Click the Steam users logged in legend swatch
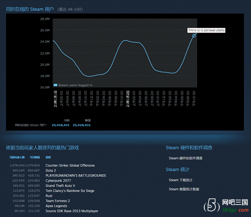The image size is (251, 217). [55, 85]
